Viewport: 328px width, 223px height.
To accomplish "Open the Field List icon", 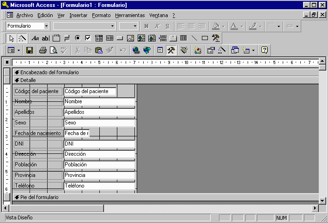I will tap(160, 50).
